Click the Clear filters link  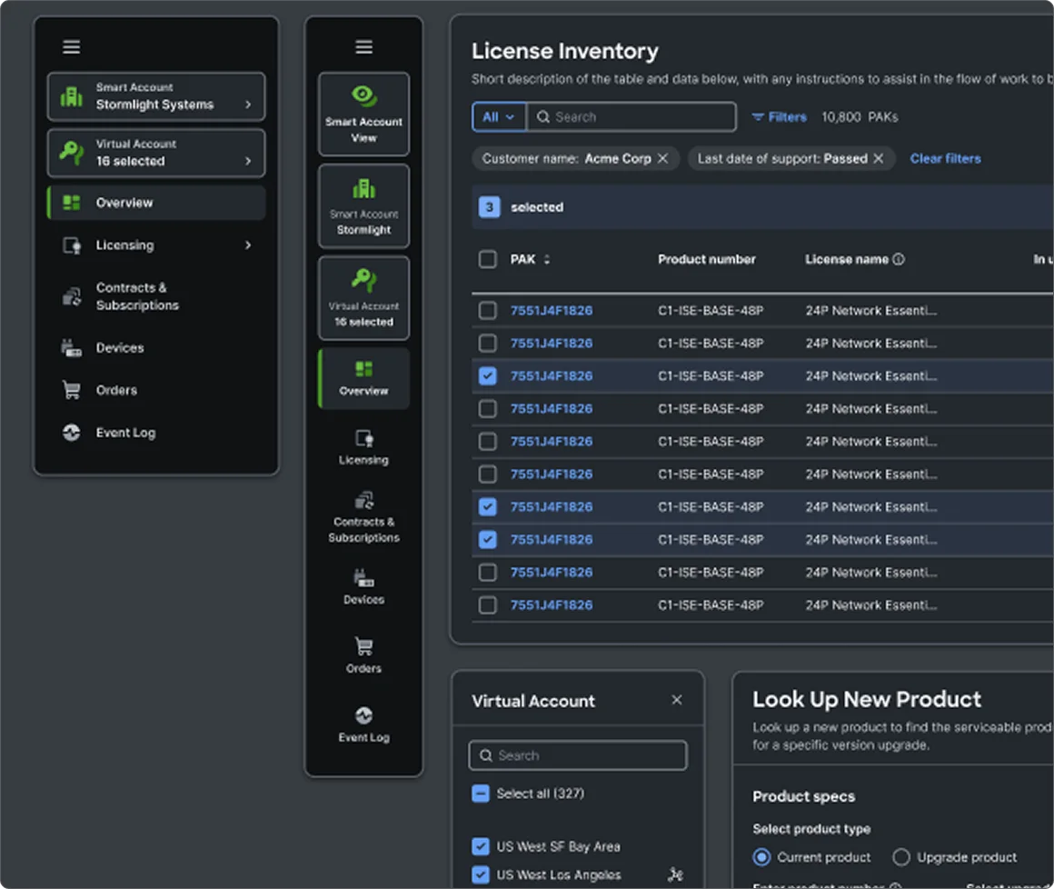(x=945, y=159)
